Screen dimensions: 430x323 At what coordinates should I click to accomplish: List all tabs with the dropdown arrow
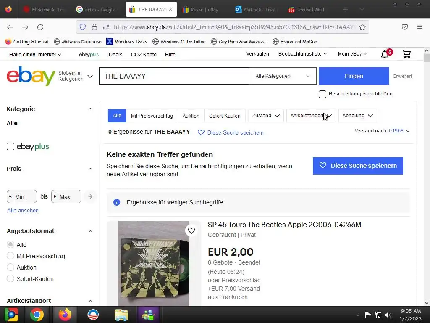pos(362,9)
